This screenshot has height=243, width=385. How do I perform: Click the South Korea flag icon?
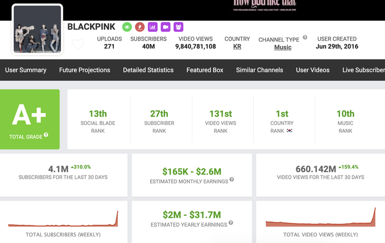coord(289,131)
